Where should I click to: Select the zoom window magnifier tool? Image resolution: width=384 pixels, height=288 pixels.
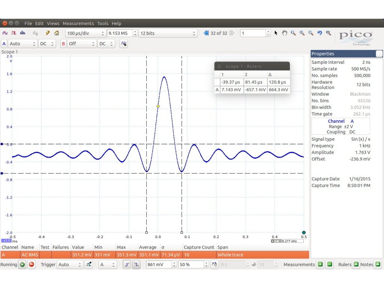pyautogui.click(x=293, y=33)
